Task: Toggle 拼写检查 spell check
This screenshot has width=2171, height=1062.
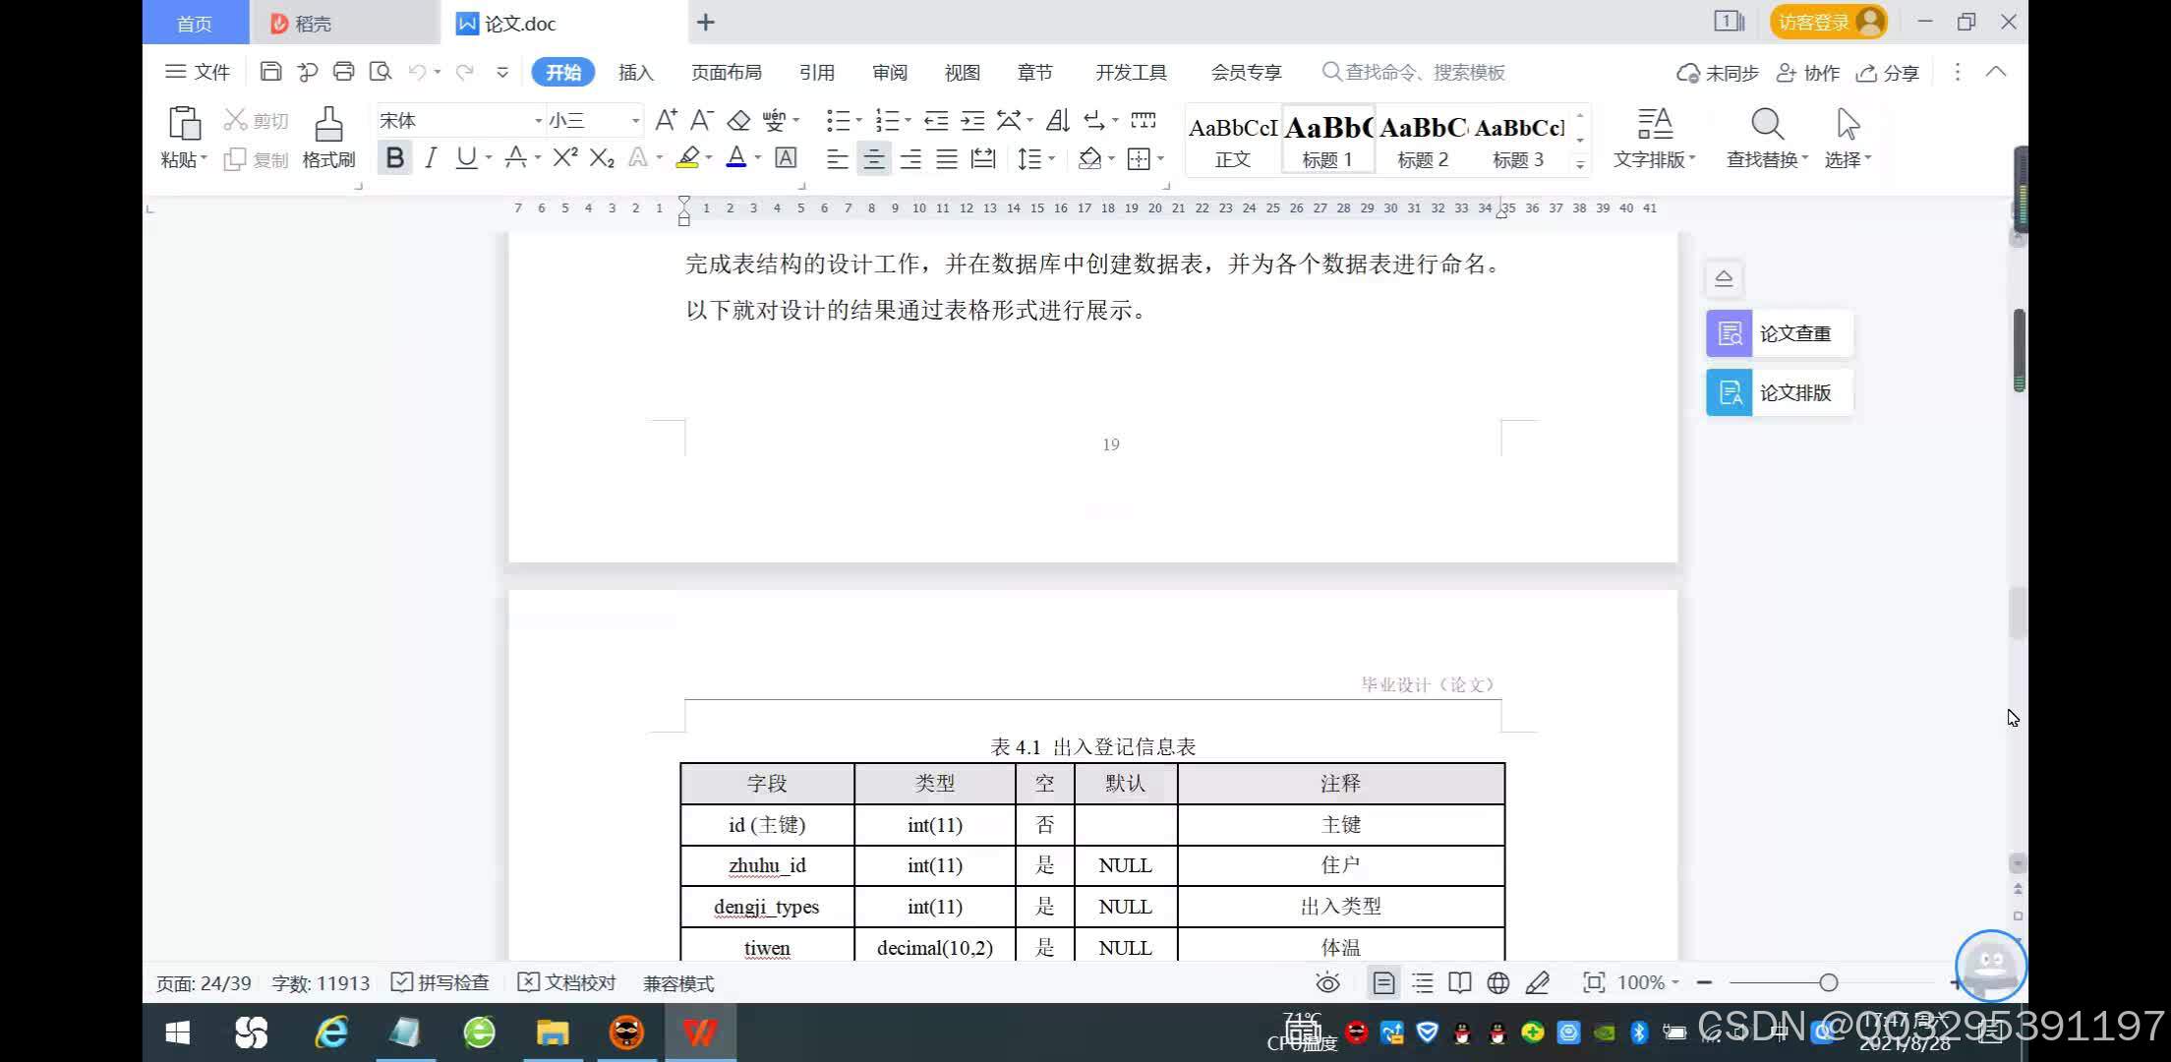Action: pos(440,982)
